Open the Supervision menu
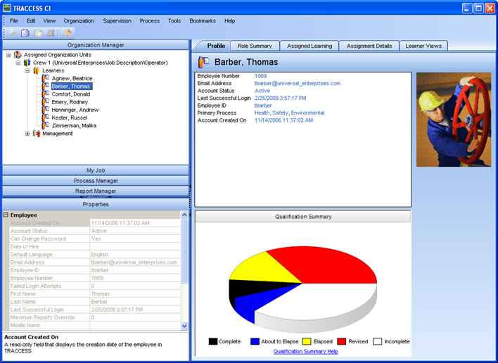498x363 pixels. pos(117,21)
